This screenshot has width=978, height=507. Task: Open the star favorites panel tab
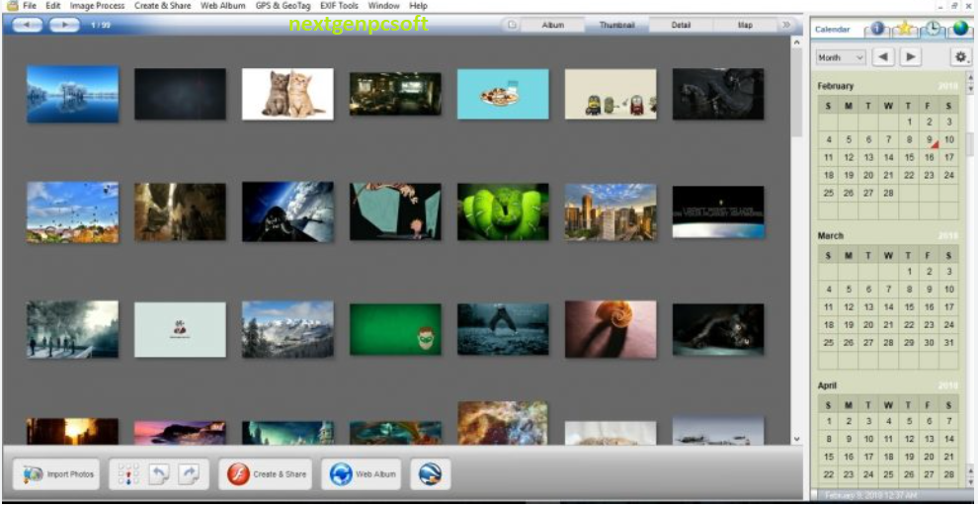(904, 29)
